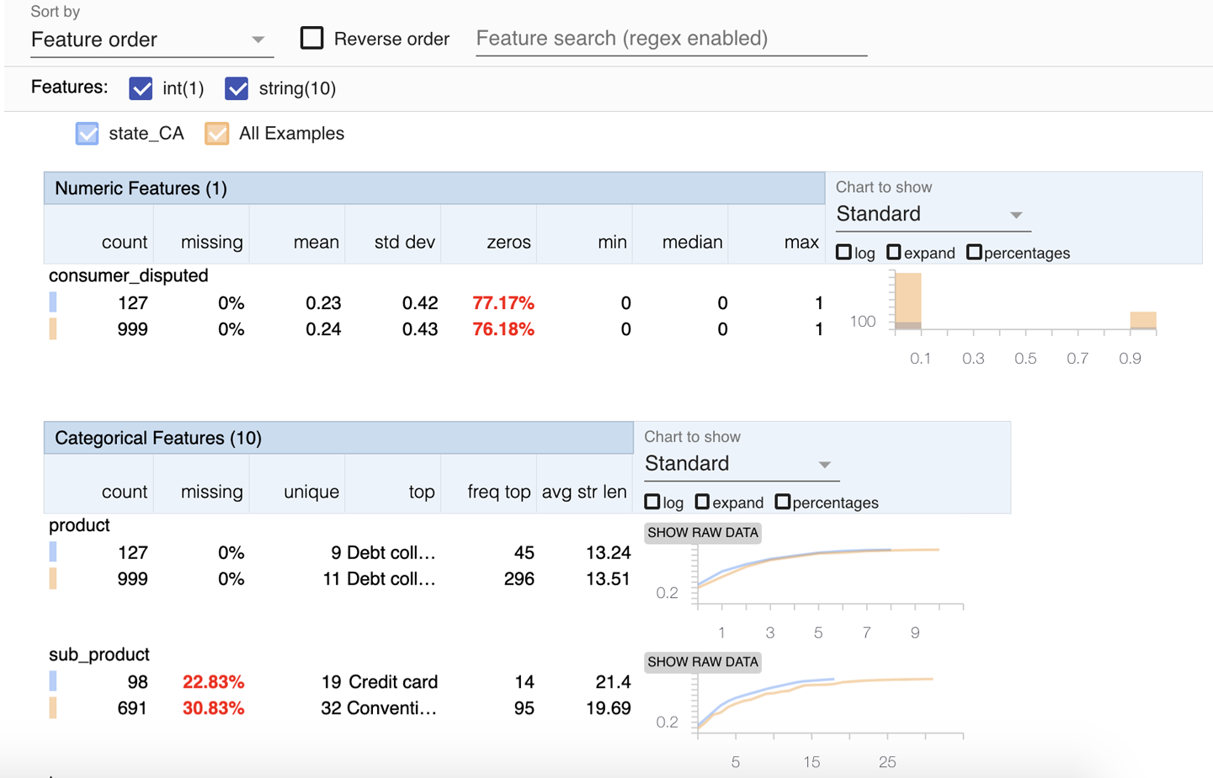
Task: Click the 0.42 std dev value
Action: click(x=419, y=303)
